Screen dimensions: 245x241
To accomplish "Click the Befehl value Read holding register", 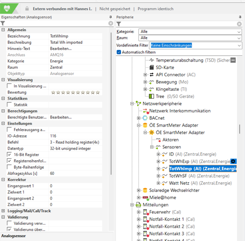I will coord(74,142).
